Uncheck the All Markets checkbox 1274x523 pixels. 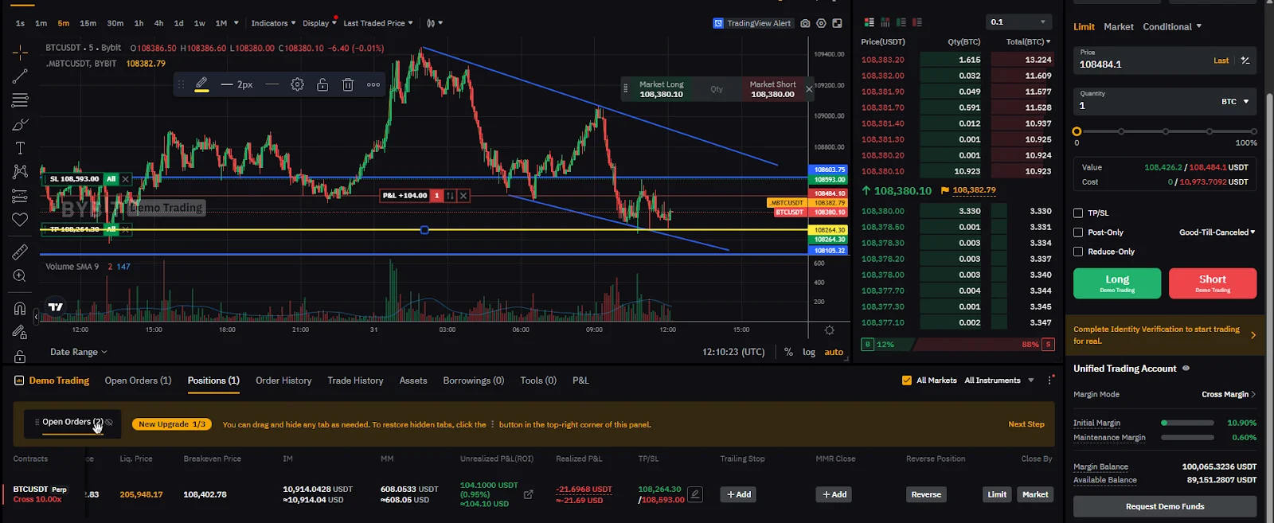tap(906, 381)
